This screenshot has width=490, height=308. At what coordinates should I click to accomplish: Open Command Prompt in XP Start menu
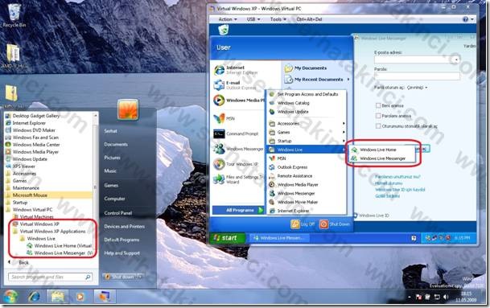click(237, 133)
